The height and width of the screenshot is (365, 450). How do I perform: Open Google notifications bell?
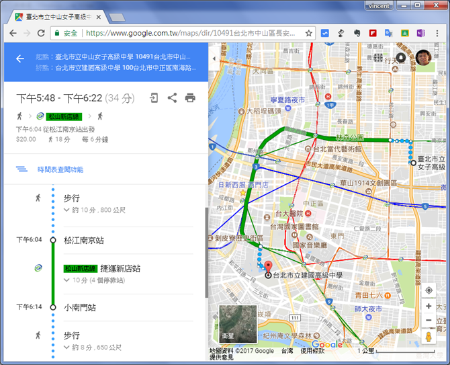click(401, 57)
